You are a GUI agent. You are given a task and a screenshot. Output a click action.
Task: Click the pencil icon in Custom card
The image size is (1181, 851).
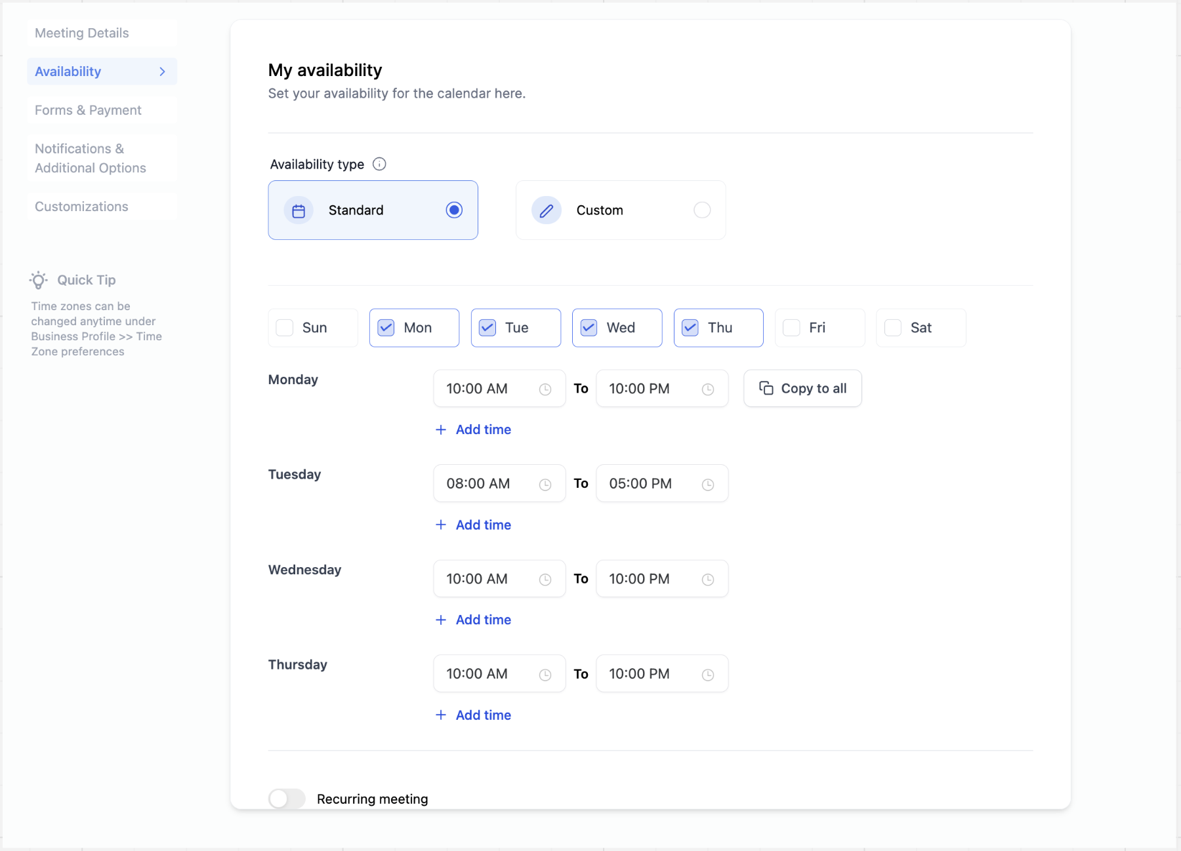[x=547, y=210]
